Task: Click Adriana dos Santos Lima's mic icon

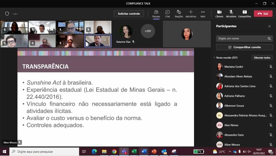Action: click(271, 86)
